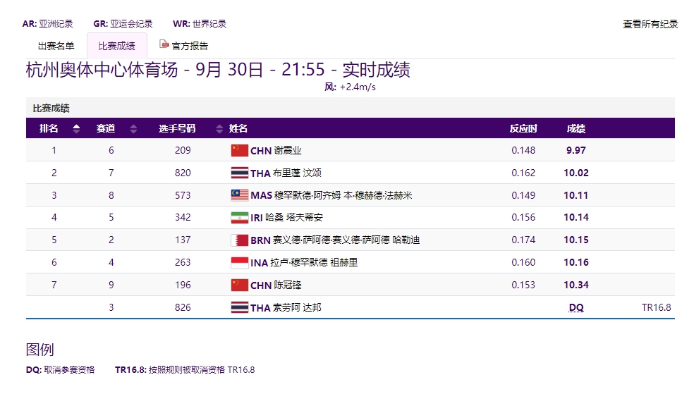Click the Bahrain flag in row 5
Image resolution: width=682 pixels, height=394 pixels.
click(240, 240)
